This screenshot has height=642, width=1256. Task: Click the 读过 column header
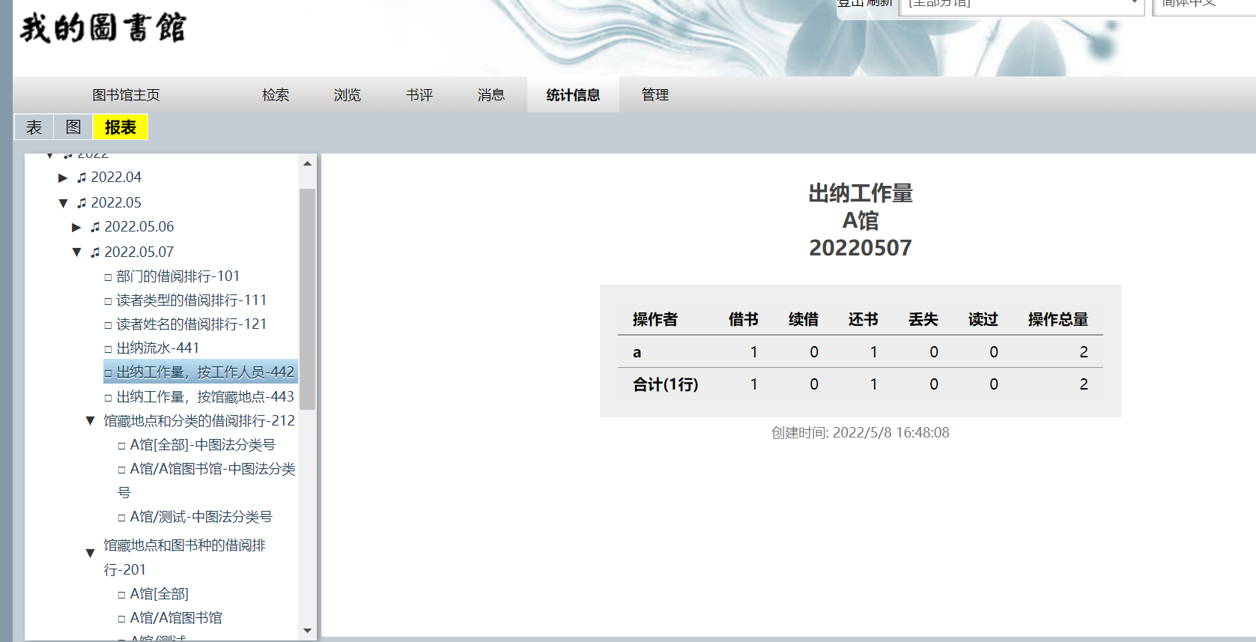coord(983,320)
